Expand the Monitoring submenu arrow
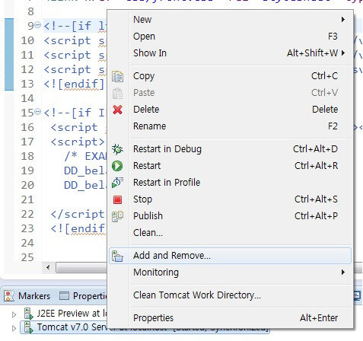Screen dimensions: 363x341 tap(343, 272)
